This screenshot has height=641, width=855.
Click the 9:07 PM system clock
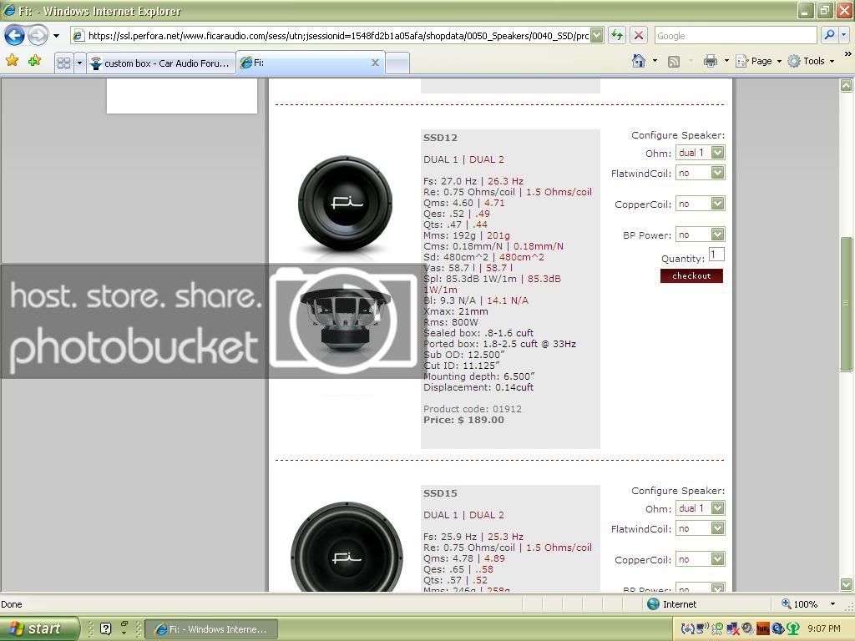824,628
